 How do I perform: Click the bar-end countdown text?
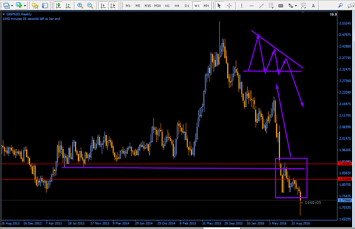click(x=31, y=19)
